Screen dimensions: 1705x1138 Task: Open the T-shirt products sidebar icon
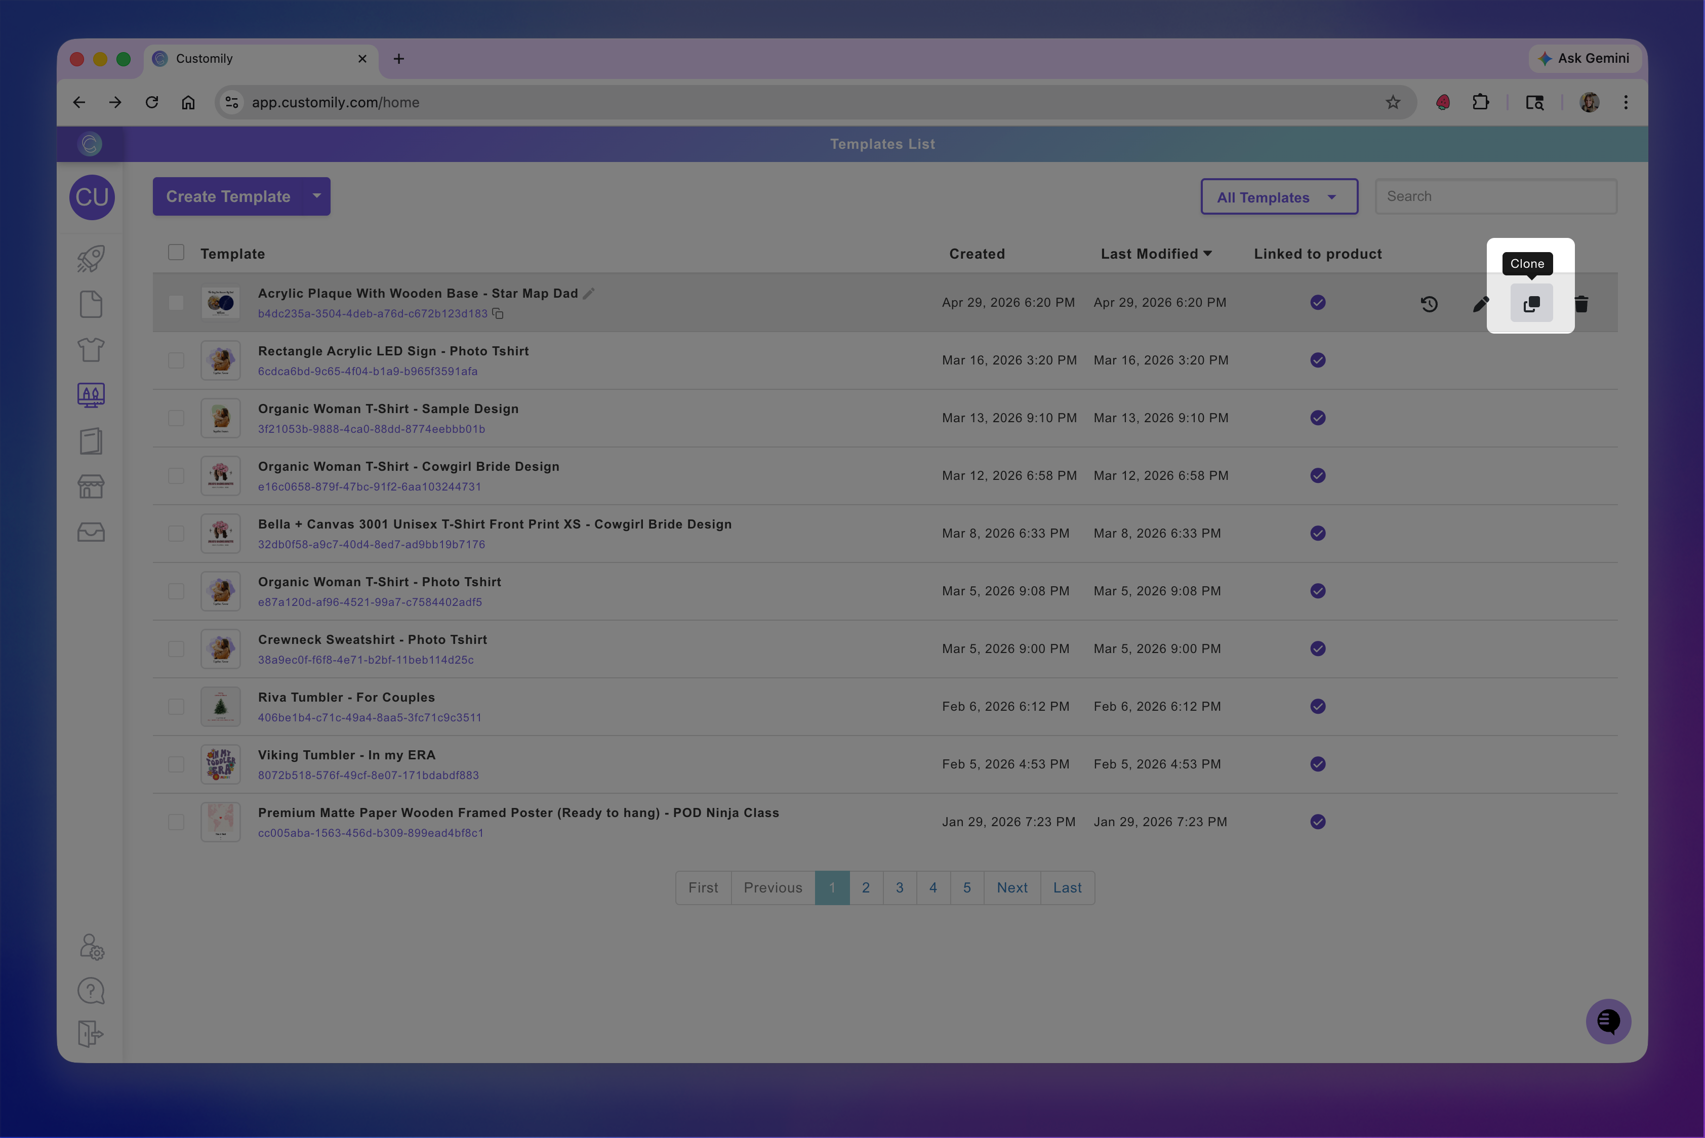[x=91, y=350]
